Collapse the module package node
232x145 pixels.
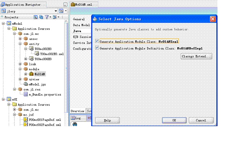tap(20, 69)
